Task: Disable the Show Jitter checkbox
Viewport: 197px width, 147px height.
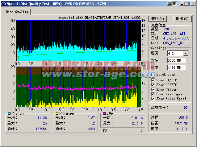Action: click(153, 89)
